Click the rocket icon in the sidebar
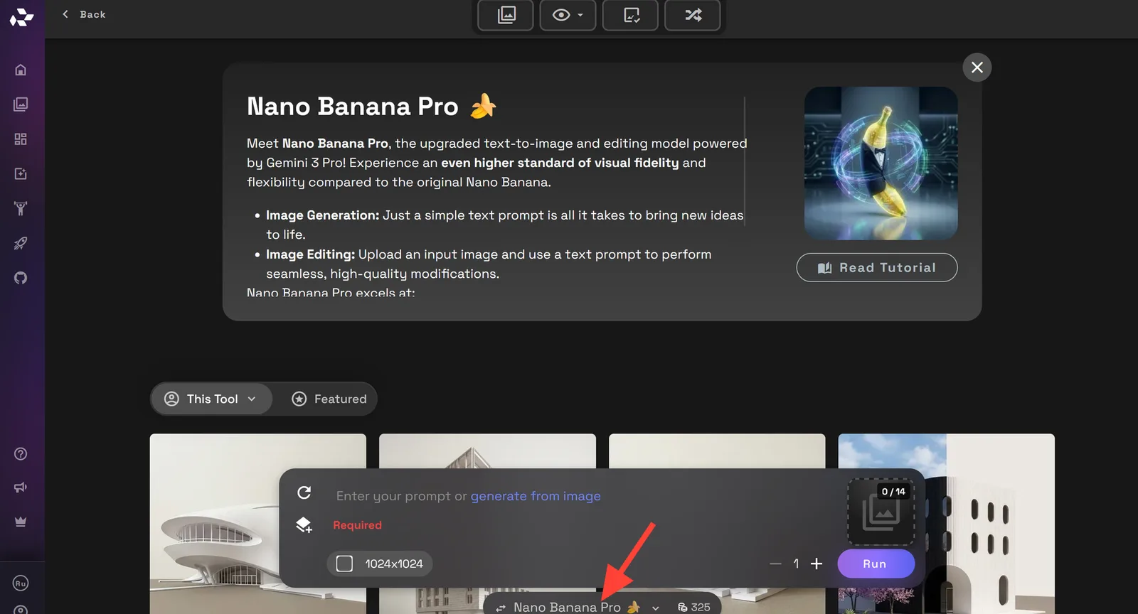1138x614 pixels. tap(21, 243)
